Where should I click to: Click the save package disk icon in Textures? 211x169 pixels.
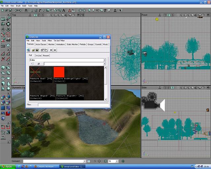pos(38,50)
